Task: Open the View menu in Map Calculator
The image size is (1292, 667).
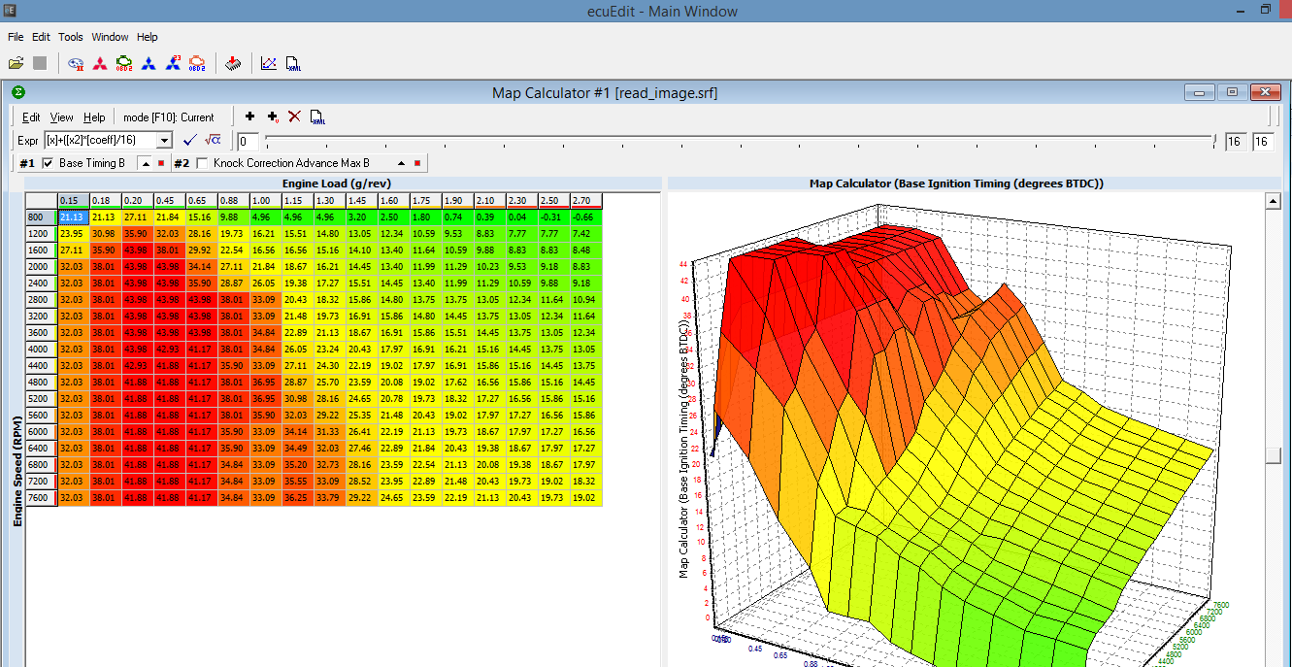Action: click(x=61, y=117)
